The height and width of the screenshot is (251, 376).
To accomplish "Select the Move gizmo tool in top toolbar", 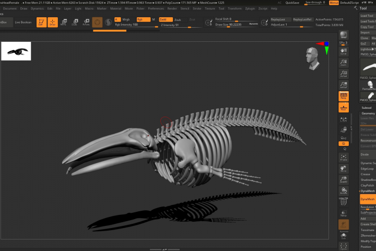I will pyautogui.click(x=64, y=22).
